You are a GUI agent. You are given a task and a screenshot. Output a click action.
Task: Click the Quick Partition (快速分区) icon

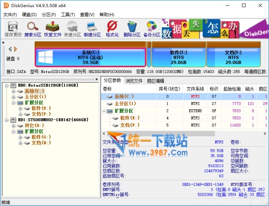coord(72,29)
